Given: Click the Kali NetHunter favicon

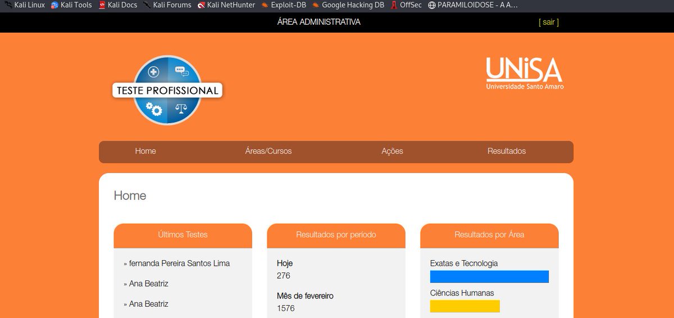Looking at the screenshot, I should [201, 5].
